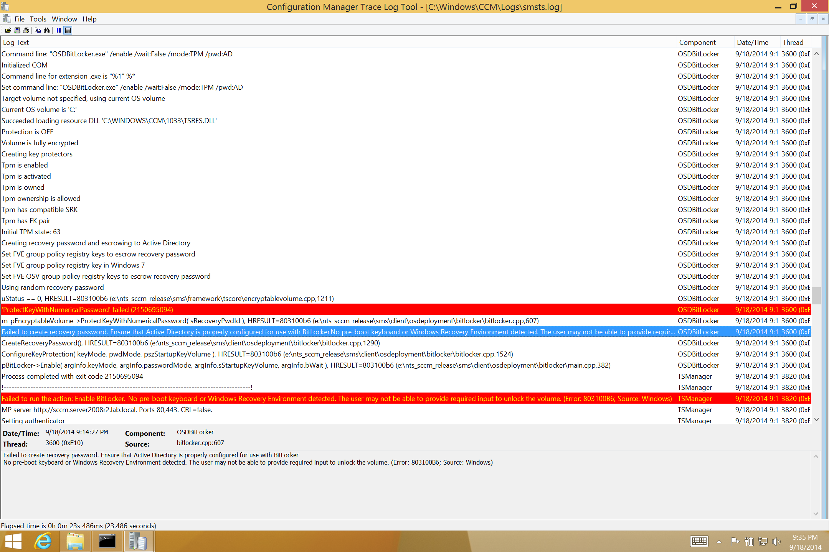Click the Component column header
The image size is (829, 552).
point(705,42)
